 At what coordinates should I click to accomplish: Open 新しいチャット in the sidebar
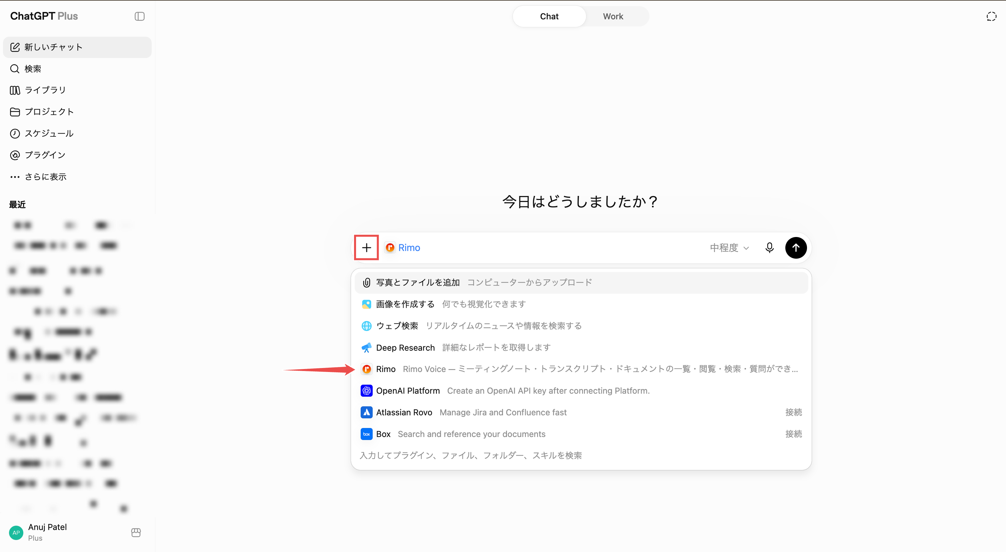pos(77,47)
